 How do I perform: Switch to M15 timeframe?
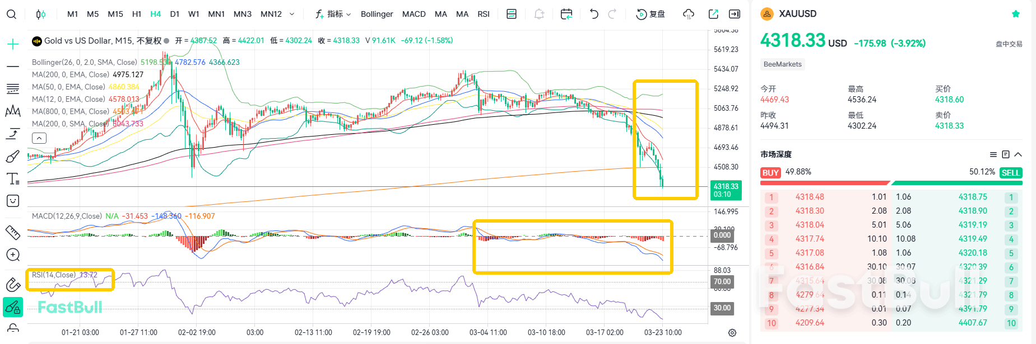click(115, 14)
